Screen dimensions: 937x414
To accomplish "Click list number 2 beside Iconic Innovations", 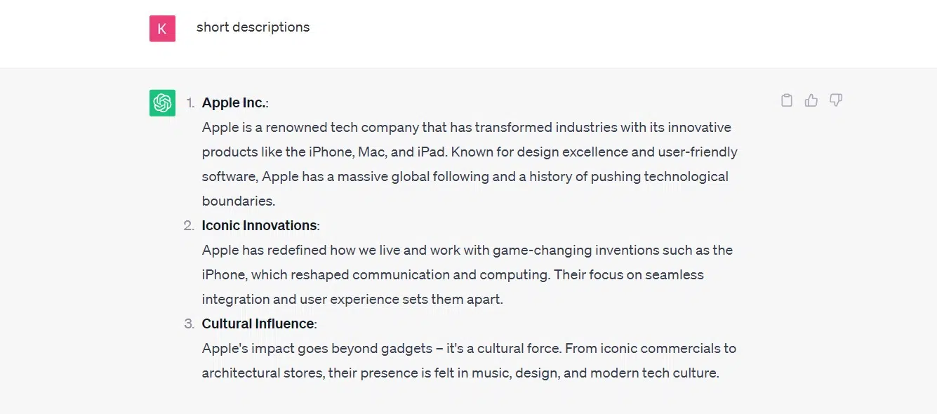I will [189, 225].
